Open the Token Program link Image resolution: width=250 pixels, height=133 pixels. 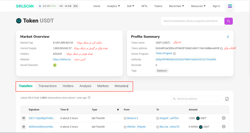pyautogui.click(x=164, y=53)
